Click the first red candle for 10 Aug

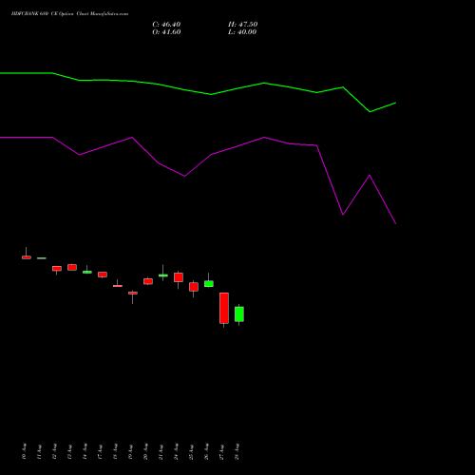pos(27,257)
